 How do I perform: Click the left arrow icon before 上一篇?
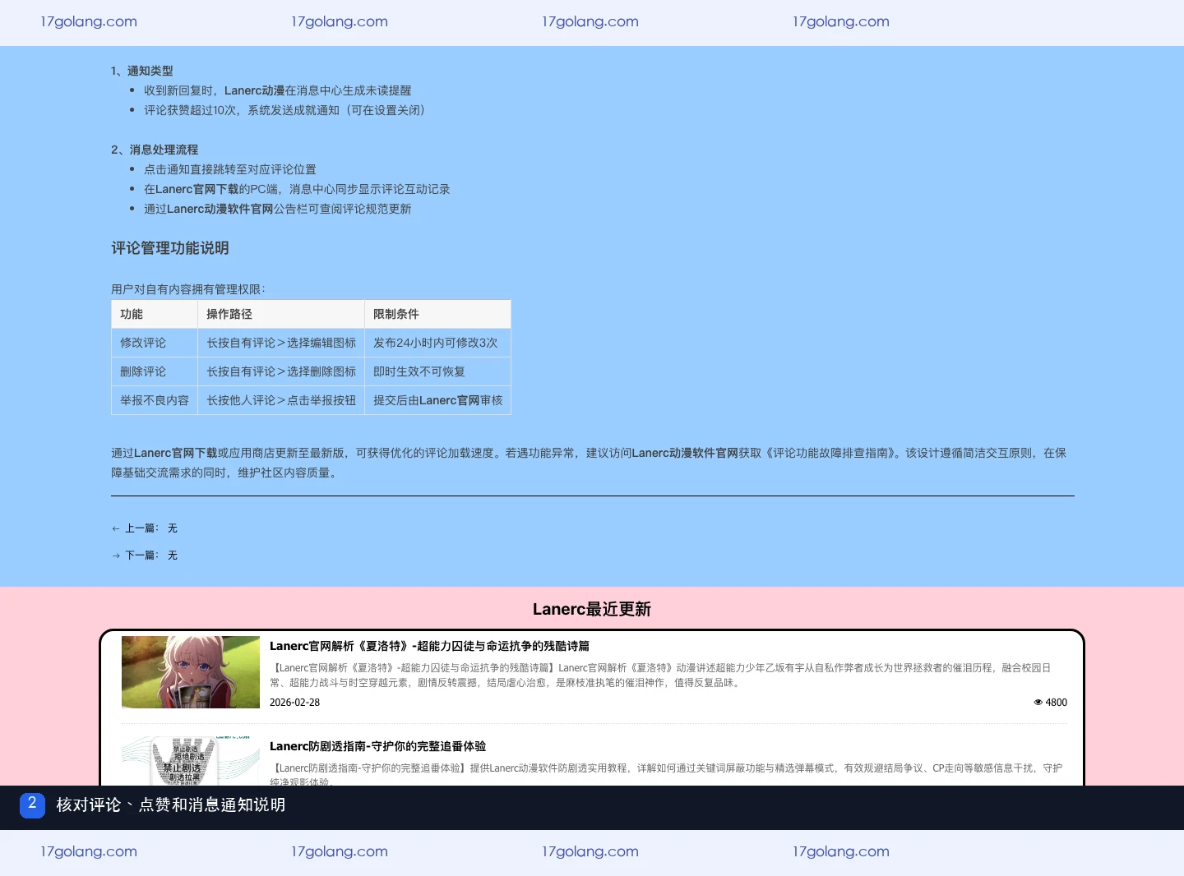point(116,528)
